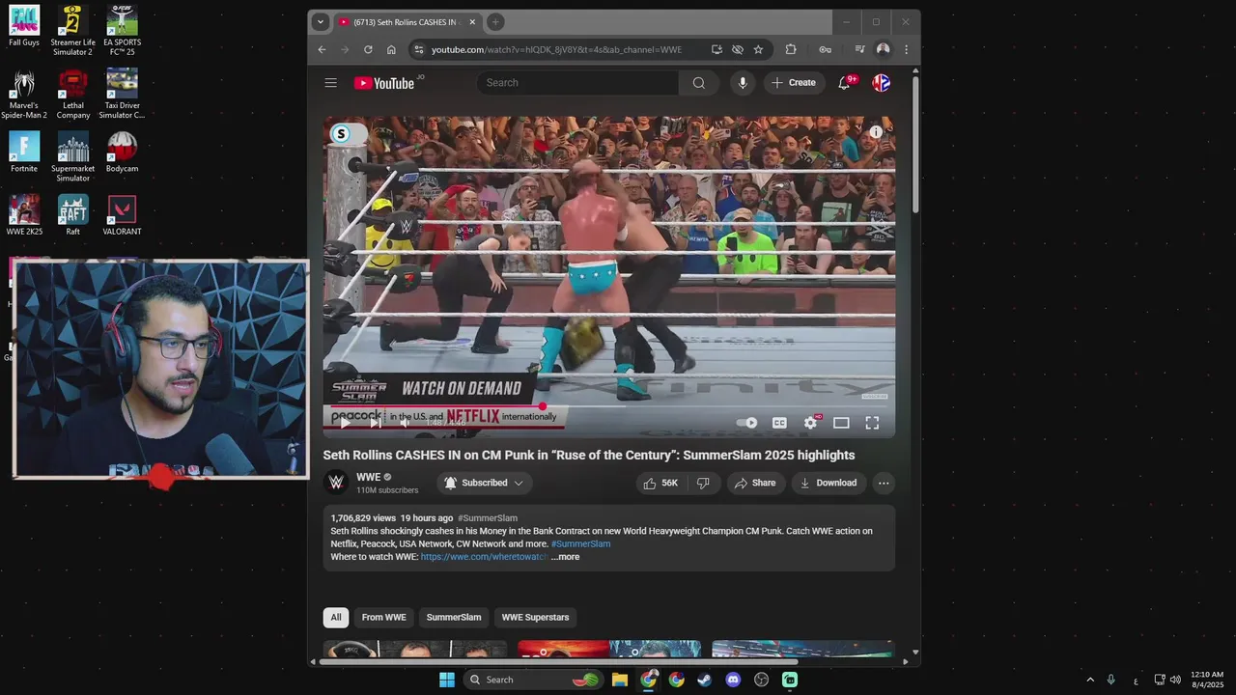Click the #SummerSlam hashtag in description text

click(580, 544)
